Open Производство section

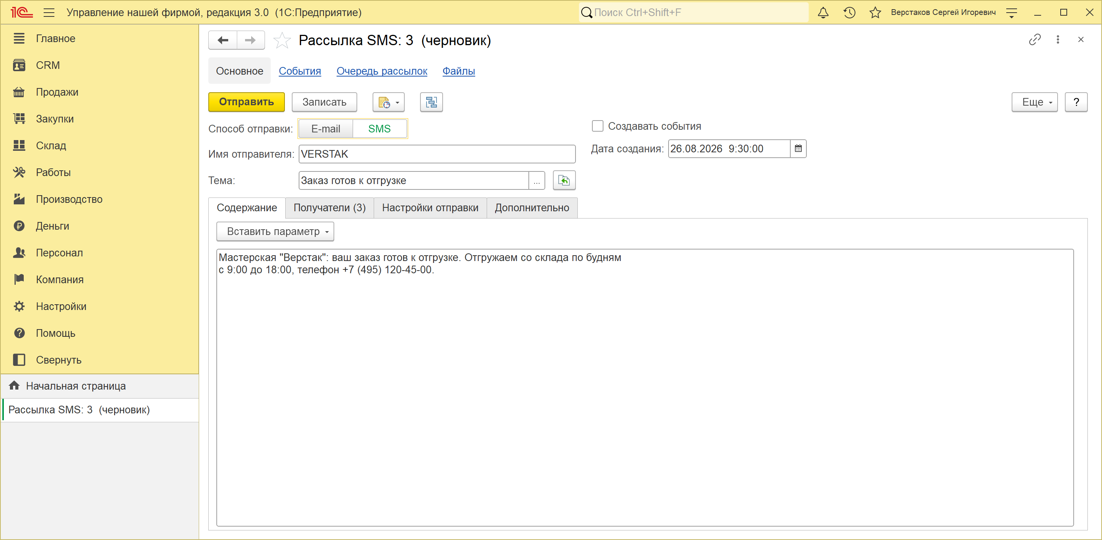99,199
